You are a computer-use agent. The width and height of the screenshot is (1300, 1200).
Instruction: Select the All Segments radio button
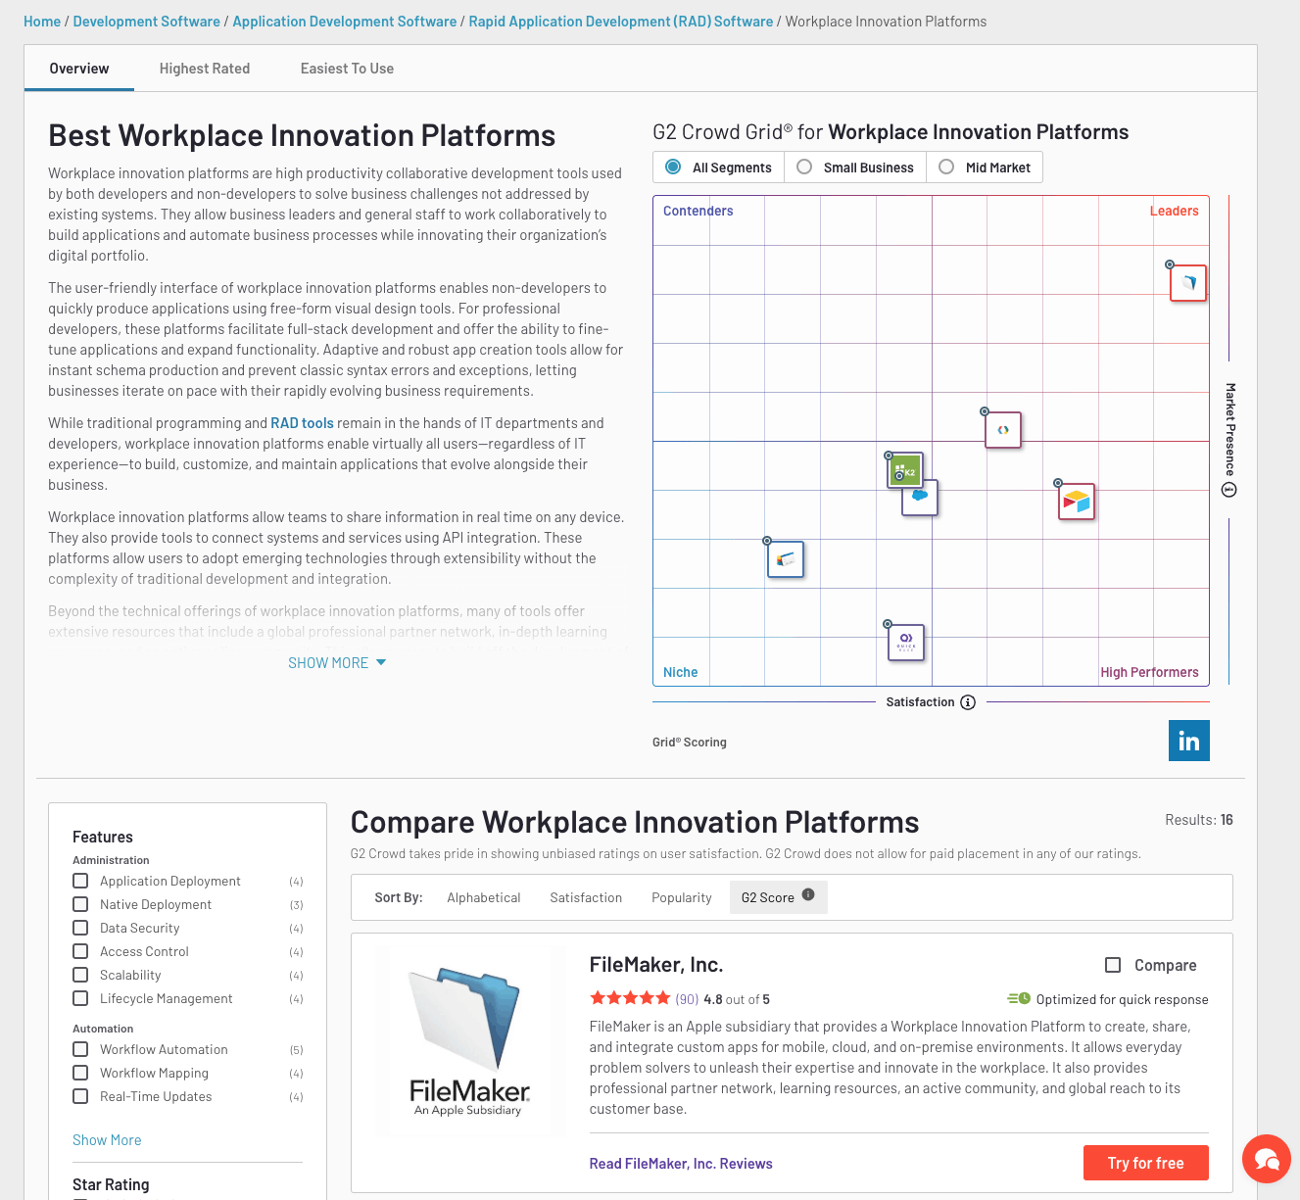pos(673,167)
